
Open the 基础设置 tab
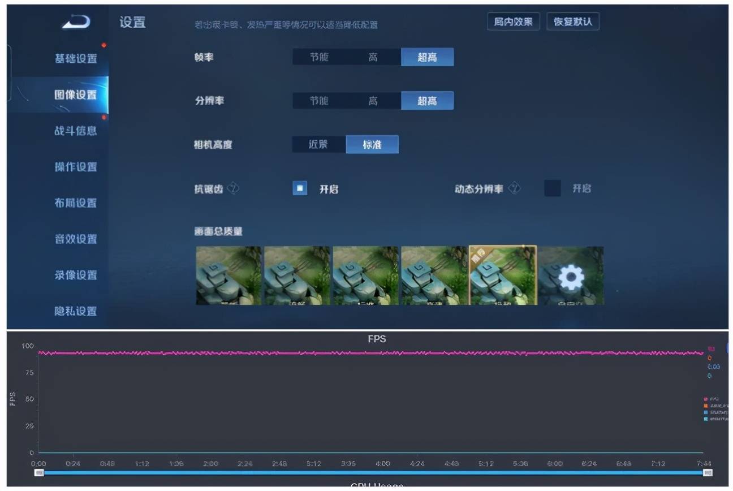(76, 58)
